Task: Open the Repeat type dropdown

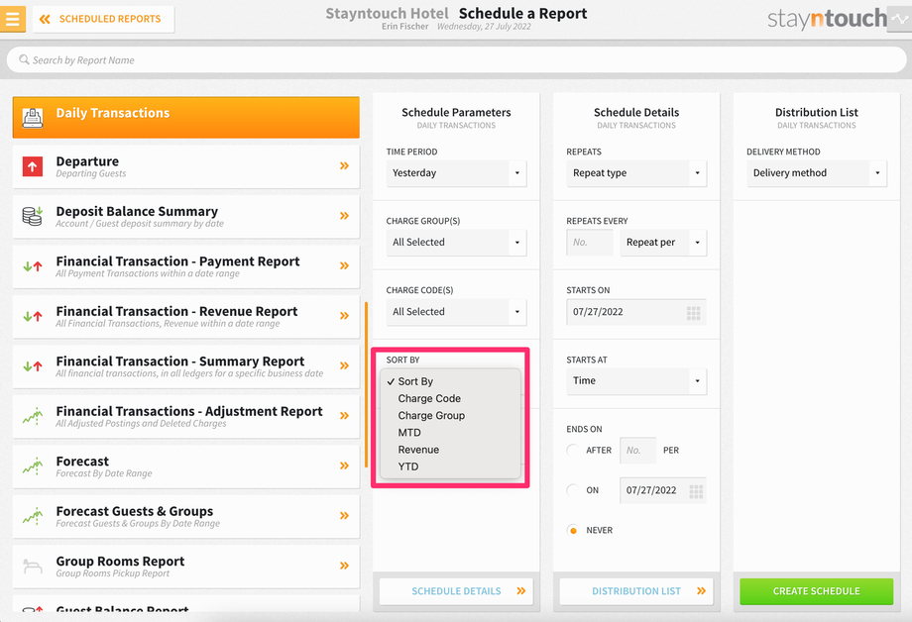Action: [636, 173]
